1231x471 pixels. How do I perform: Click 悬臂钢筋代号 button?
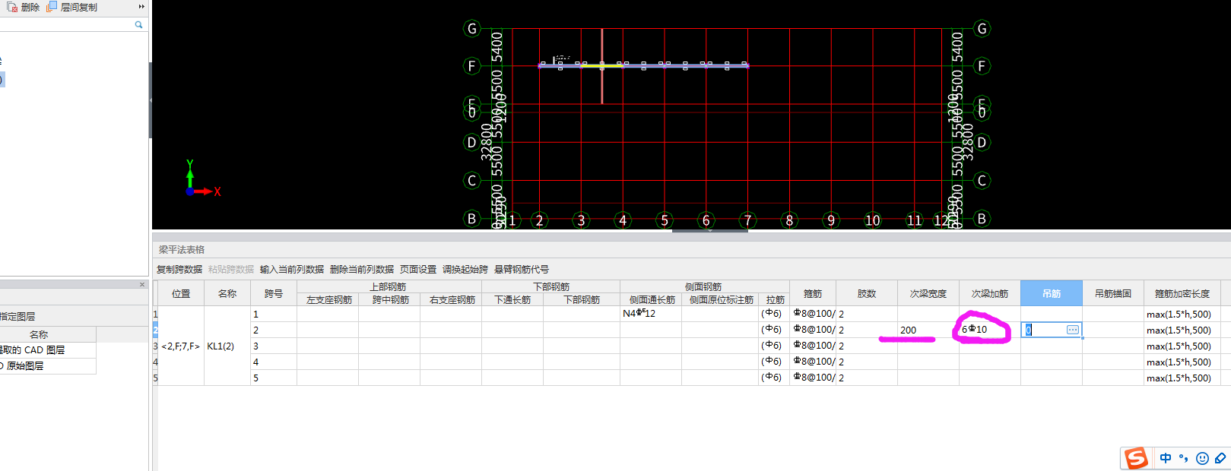pos(522,270)
